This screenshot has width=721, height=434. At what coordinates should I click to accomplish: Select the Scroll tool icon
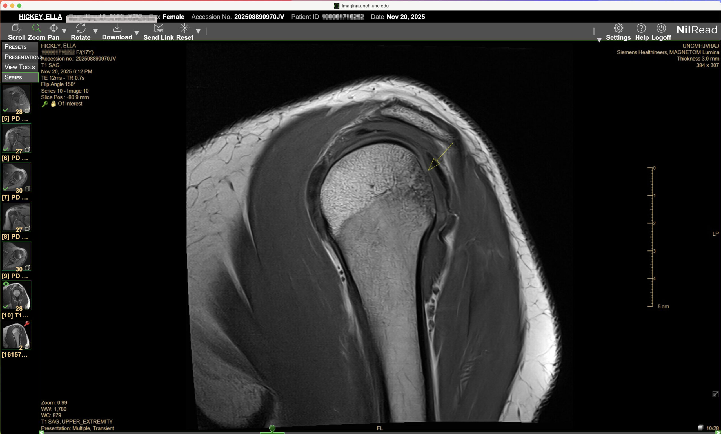[x=16, y=28]
